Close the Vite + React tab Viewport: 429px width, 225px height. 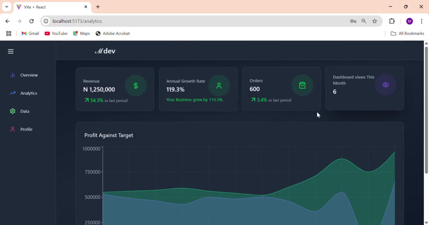[x=86, y=7]
